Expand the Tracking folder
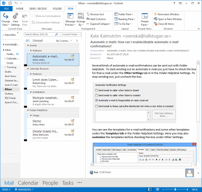 point(5,67)
